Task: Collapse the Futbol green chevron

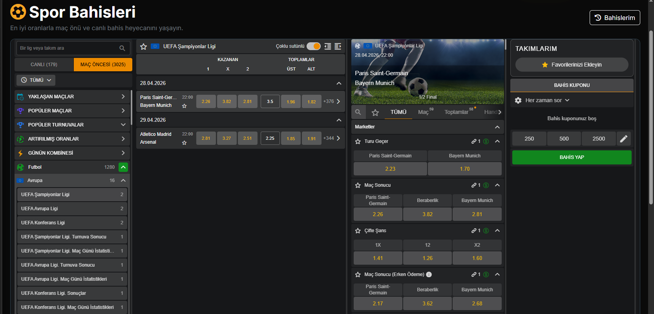Action: (x=123, y=167)
